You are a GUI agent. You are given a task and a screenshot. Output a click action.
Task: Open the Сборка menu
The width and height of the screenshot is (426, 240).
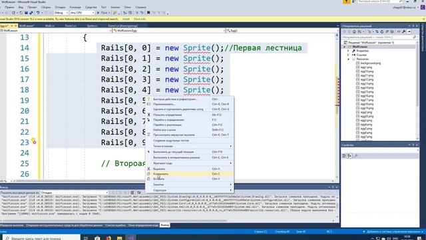click(x=46, y=7)
